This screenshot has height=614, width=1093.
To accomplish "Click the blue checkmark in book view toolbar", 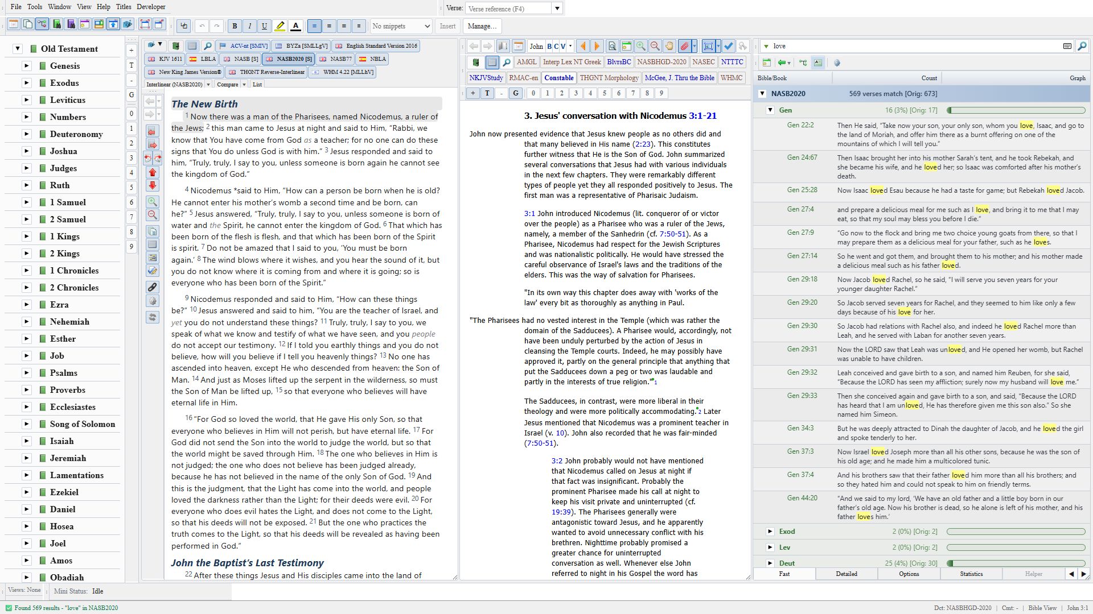I will coord(729,46).
